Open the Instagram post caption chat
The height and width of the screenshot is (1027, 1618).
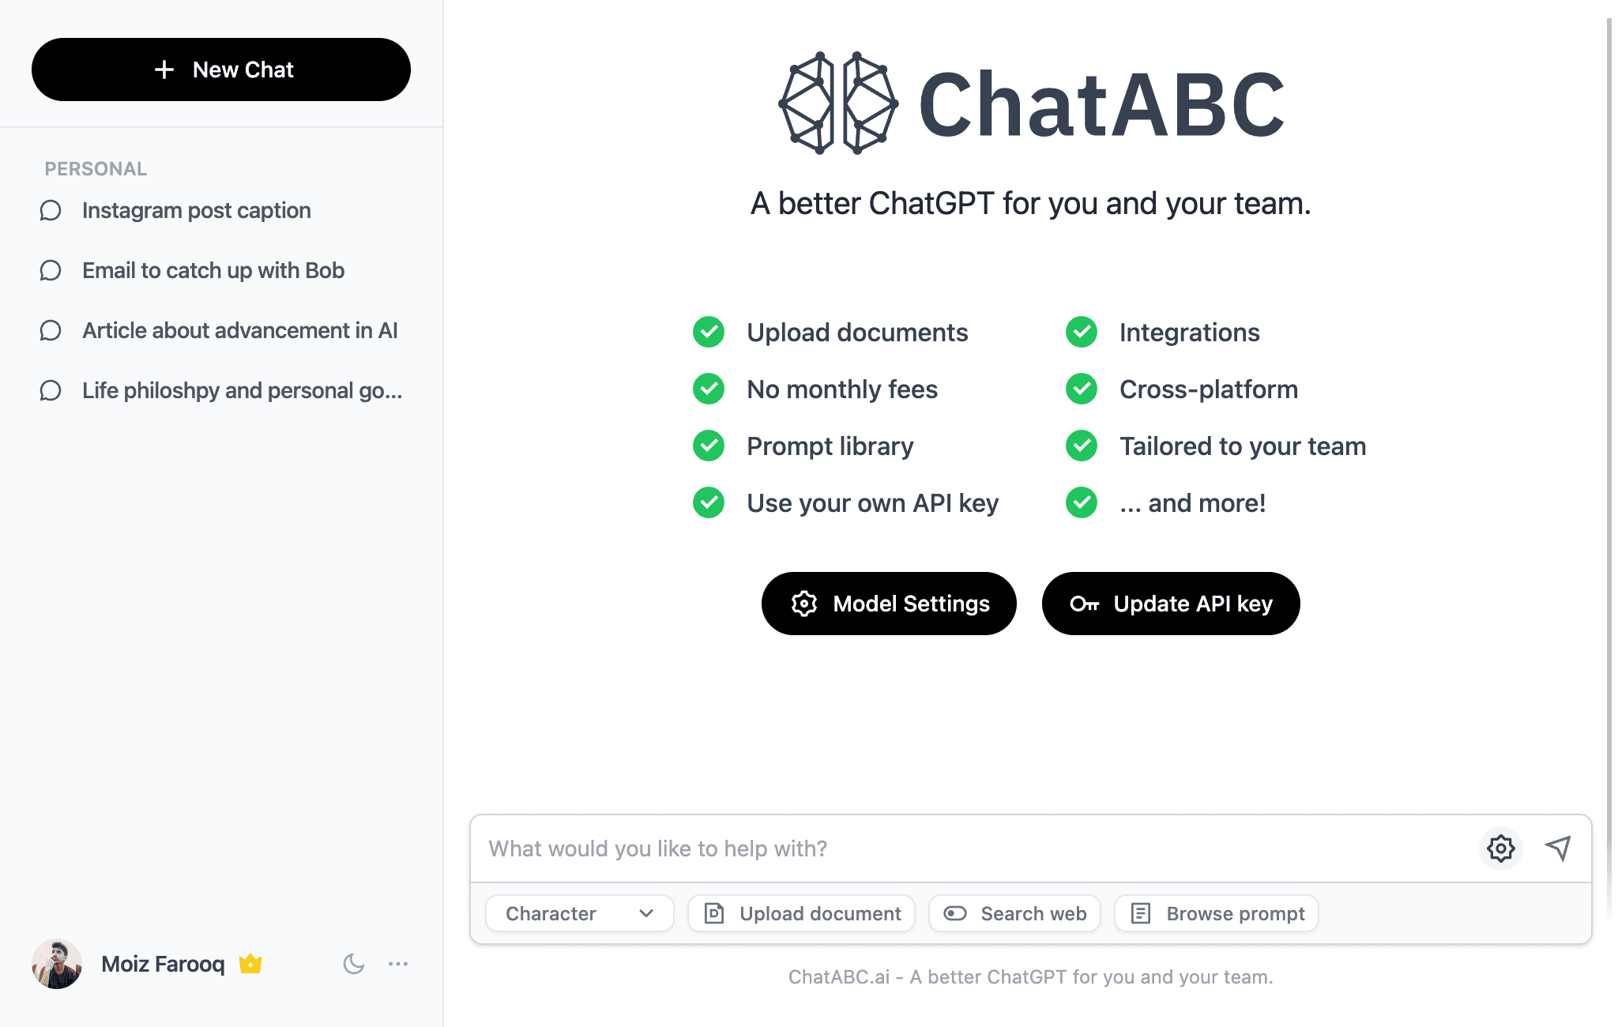[196, 211]
